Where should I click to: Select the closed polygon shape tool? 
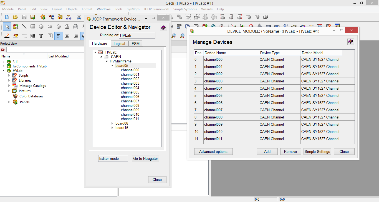(67, 27)
